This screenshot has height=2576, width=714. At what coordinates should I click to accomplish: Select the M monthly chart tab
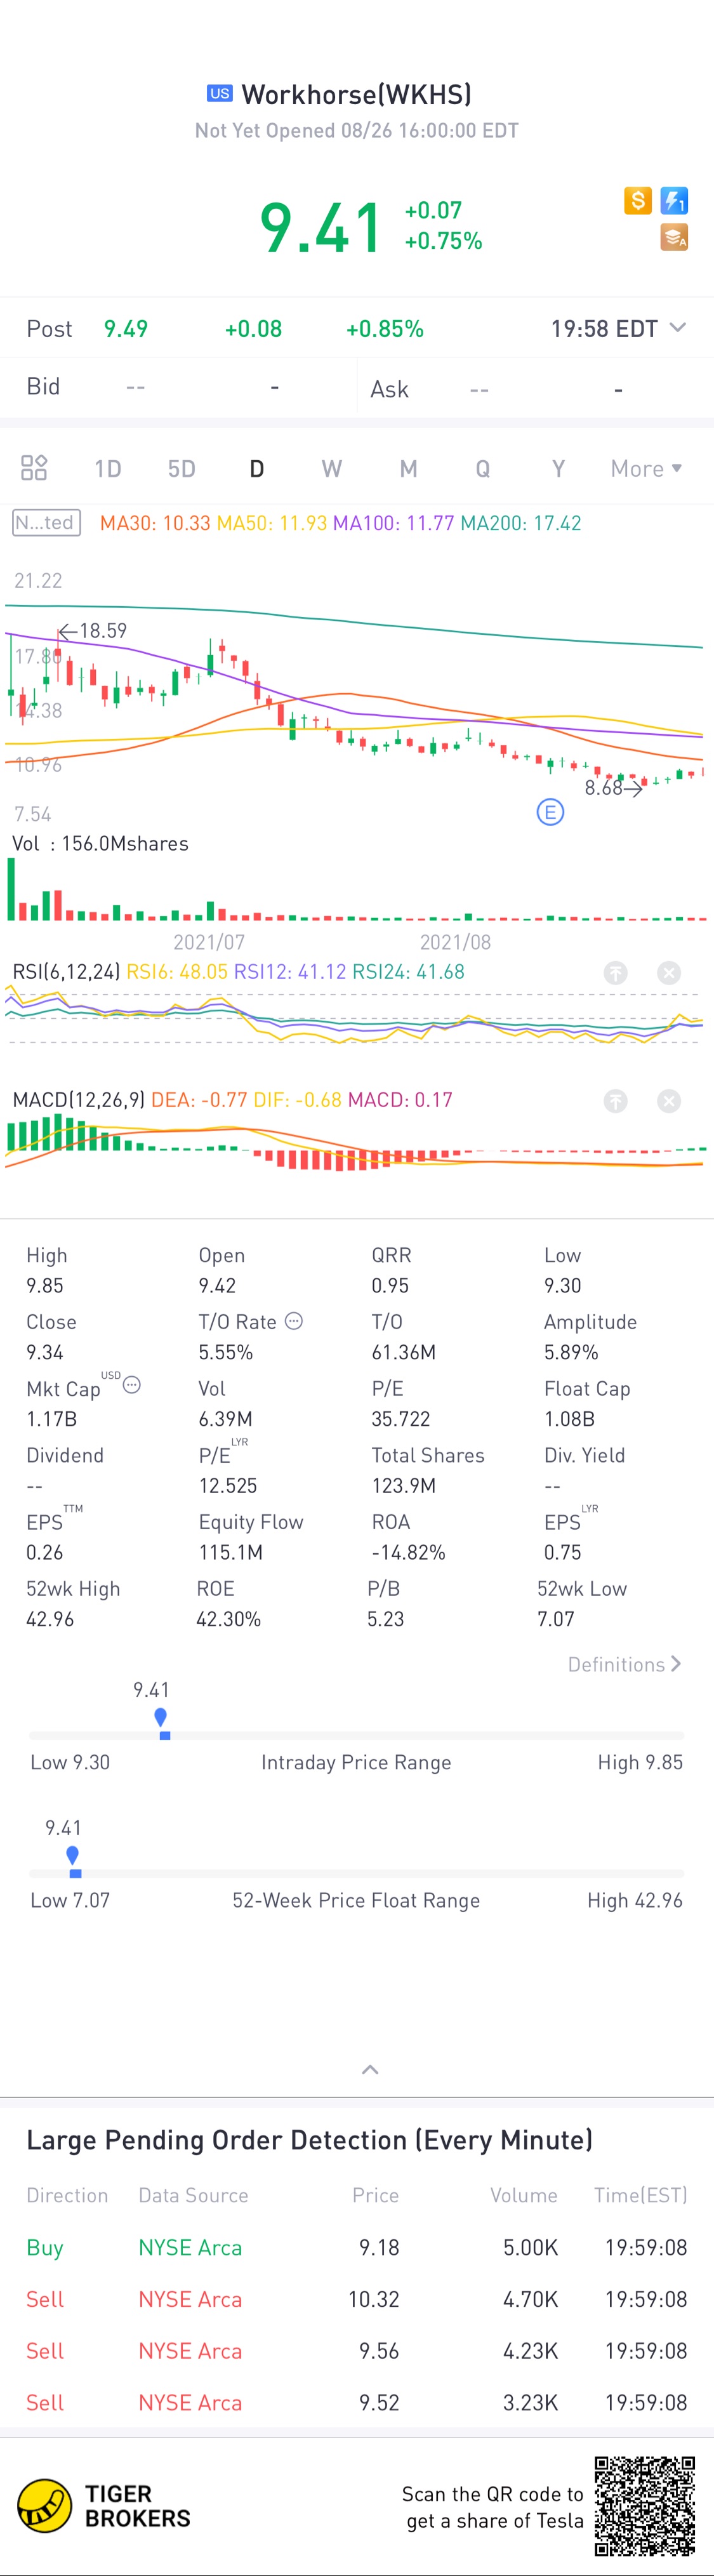408,469
